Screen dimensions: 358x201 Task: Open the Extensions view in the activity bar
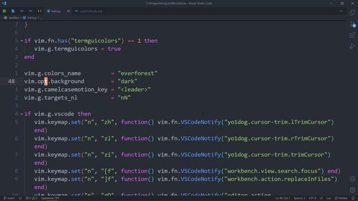352,35
